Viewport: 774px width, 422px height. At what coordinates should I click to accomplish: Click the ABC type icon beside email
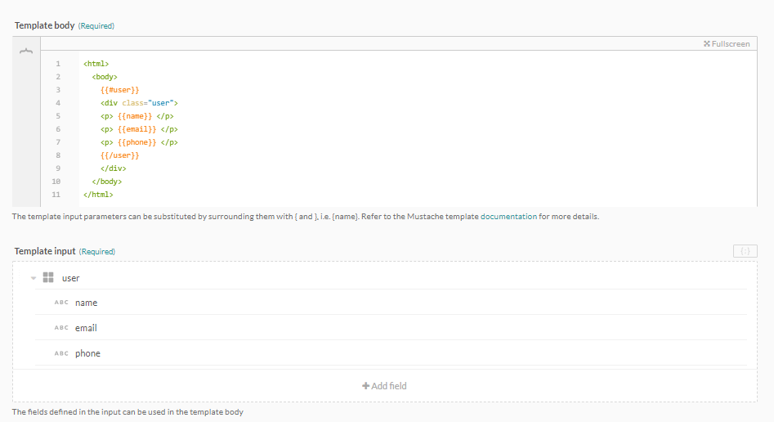[61, 328]
